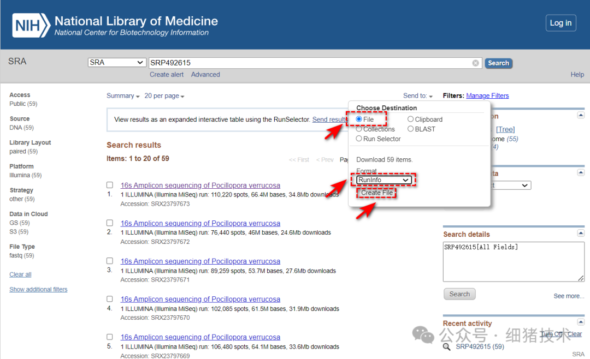
Task: Click the magnifier icon beside SRP492615 activity
Action: tap(447, 346)
